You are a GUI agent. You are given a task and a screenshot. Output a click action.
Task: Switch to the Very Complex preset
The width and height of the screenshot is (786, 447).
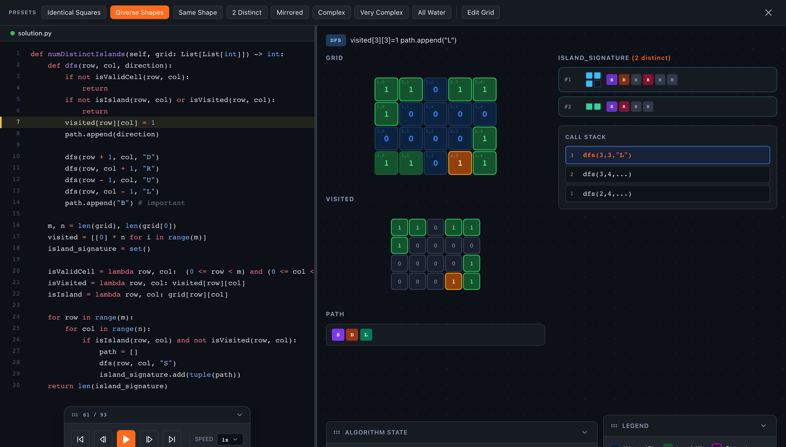coord(381,13)
